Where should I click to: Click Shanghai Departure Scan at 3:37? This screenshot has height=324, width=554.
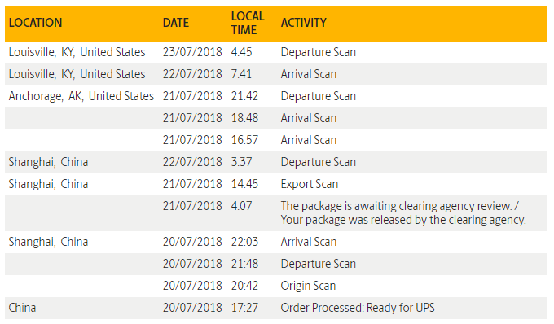click(x=276, y=162)
